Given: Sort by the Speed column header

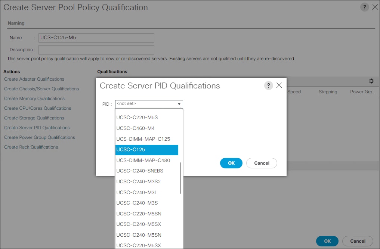Looking at the screenshot, I should coord(294,92).
